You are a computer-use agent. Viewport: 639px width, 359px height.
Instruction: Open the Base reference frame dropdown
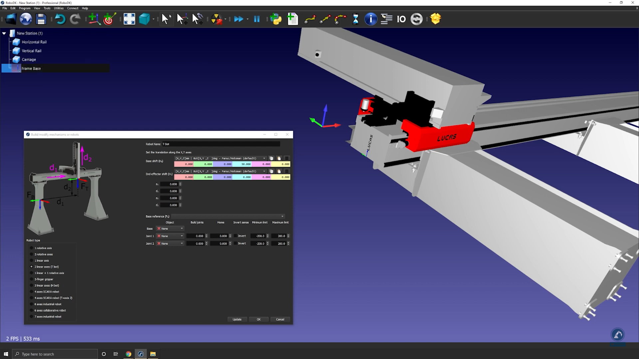click(x=228, y=216)
